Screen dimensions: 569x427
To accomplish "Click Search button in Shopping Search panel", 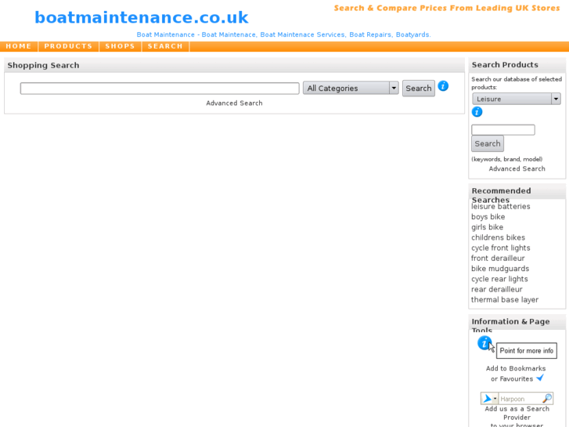I will click(419, 89).
